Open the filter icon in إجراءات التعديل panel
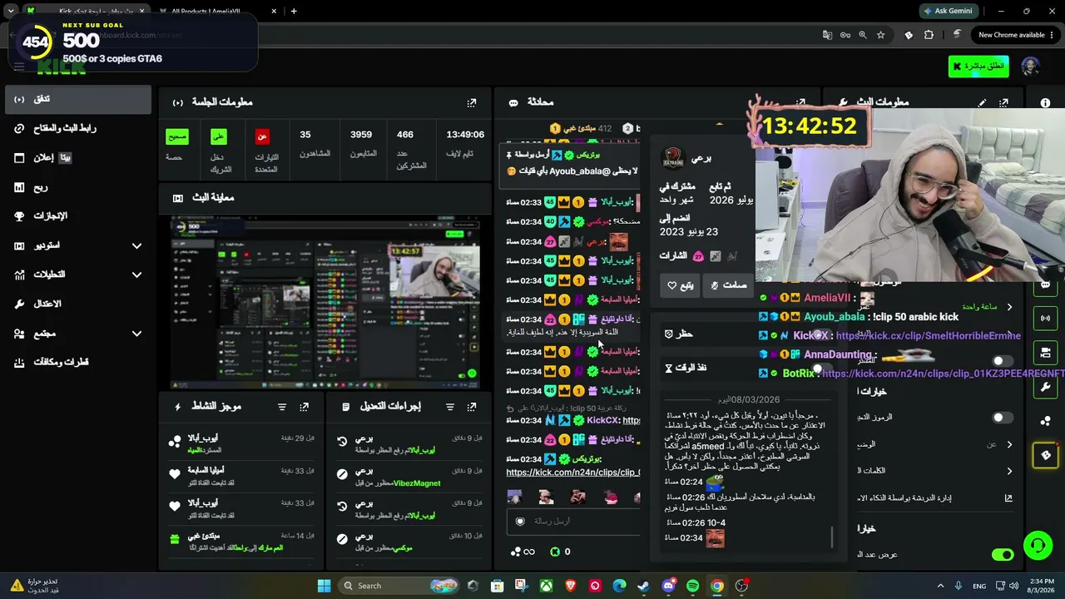The image size is (1065, 599). pyautogui.click(x=450, y=407)
